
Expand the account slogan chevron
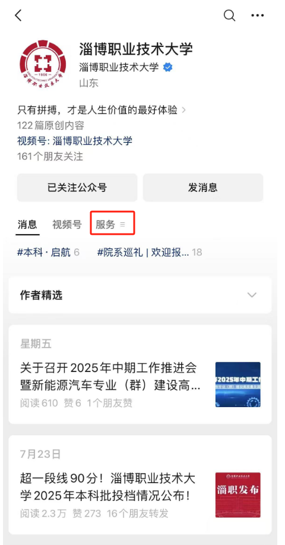coord(184,111)
